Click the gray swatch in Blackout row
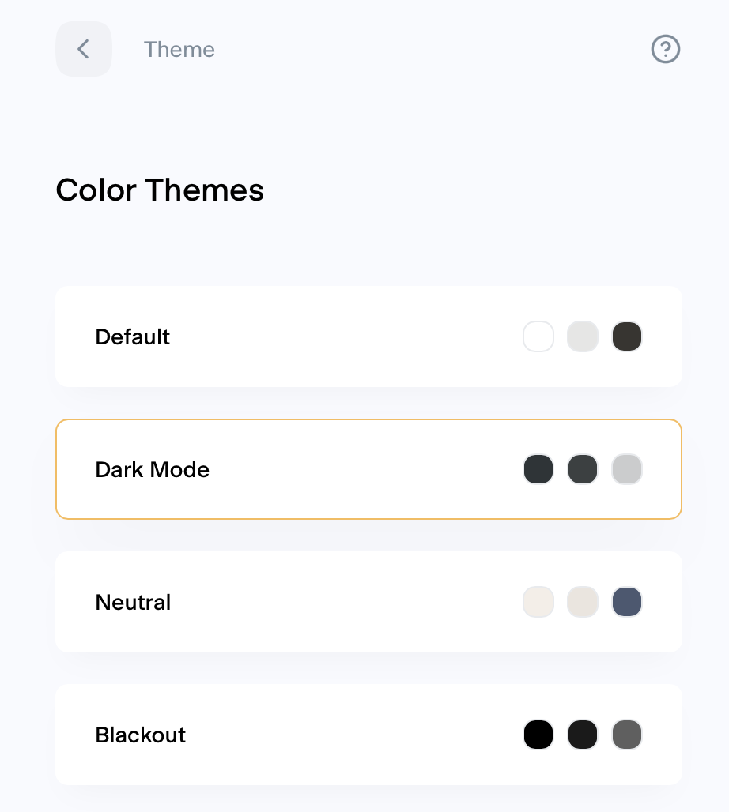This screenshot has height=812, width=729. coord(627,735)
